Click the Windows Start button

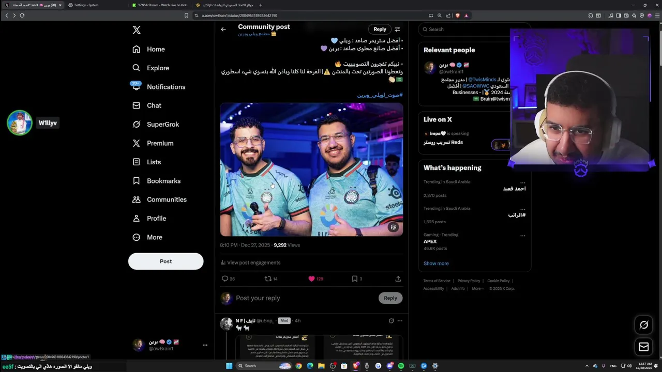point(229,366)
